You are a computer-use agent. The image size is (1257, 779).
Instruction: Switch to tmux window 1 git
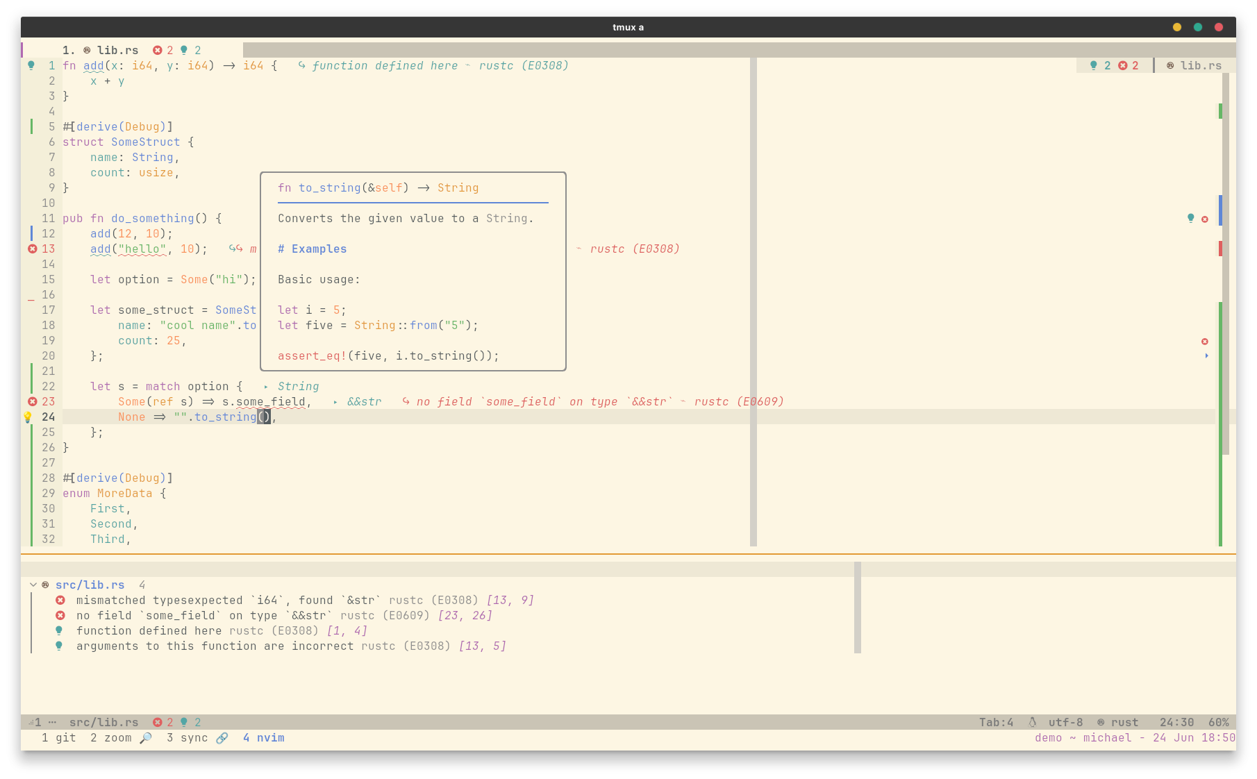coord(59,737)
